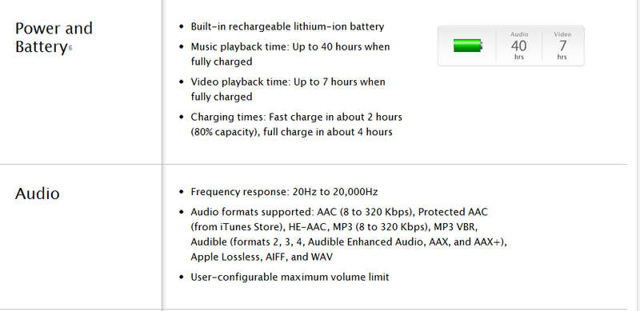Click the Music playback time bullet text

tap(290, 54)
